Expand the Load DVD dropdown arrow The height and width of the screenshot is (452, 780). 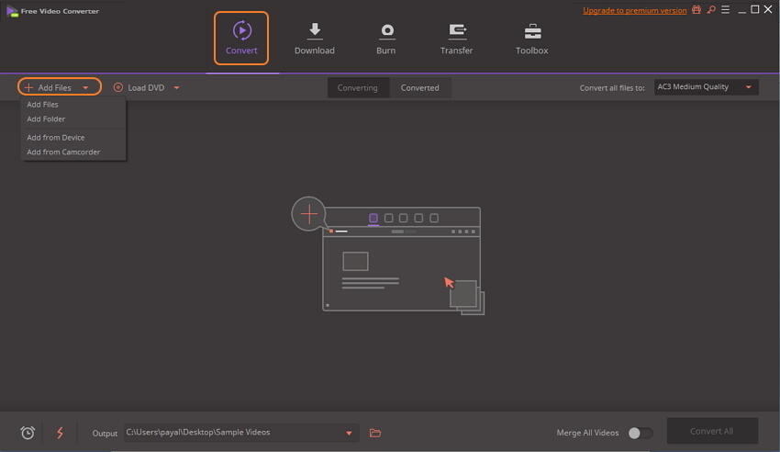pos(176,88)
